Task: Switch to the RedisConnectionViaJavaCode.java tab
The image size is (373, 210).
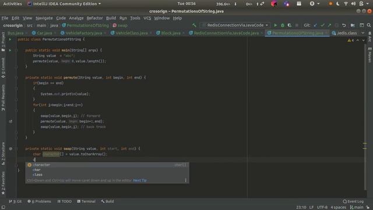Action: coord(226,33)
